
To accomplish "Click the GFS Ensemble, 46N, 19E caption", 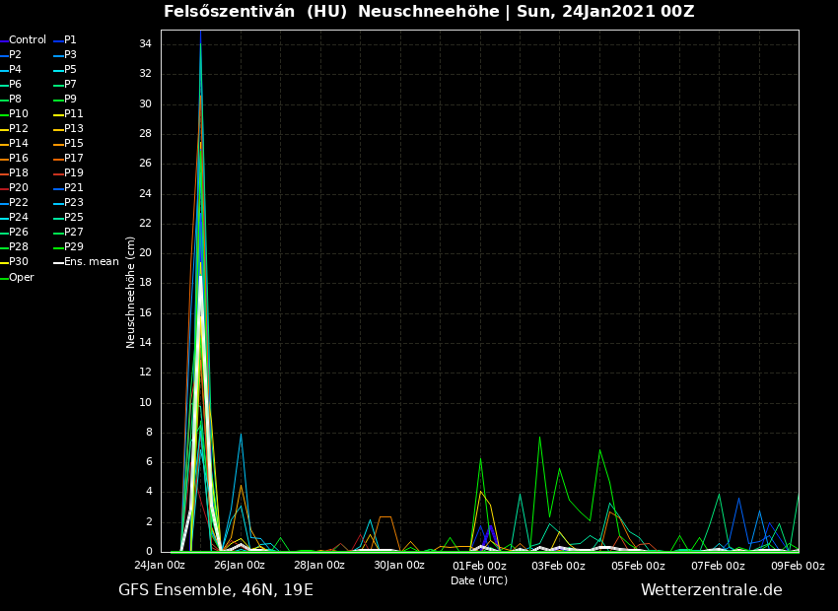I will coord(216,590).
